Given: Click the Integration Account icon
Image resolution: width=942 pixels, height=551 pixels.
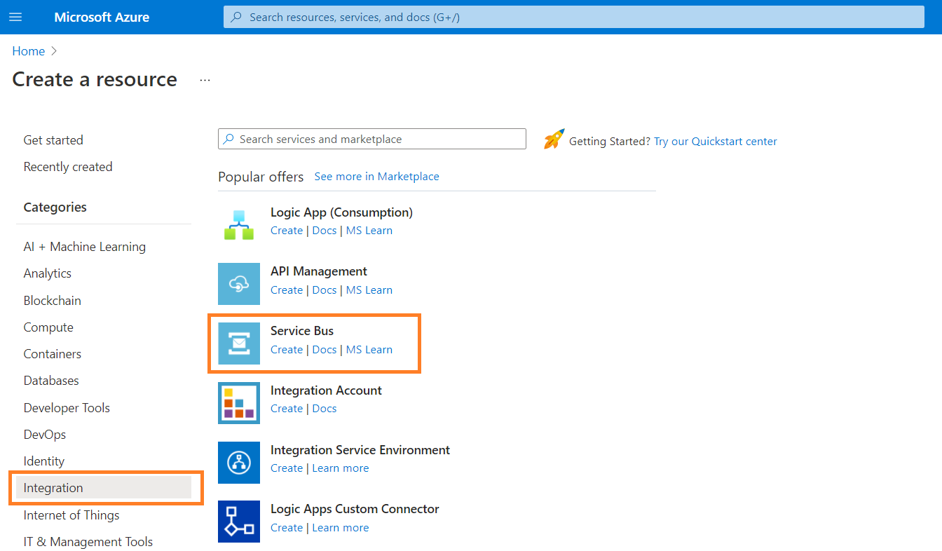Looking at the screenshot, I should [x=239, y=403].
